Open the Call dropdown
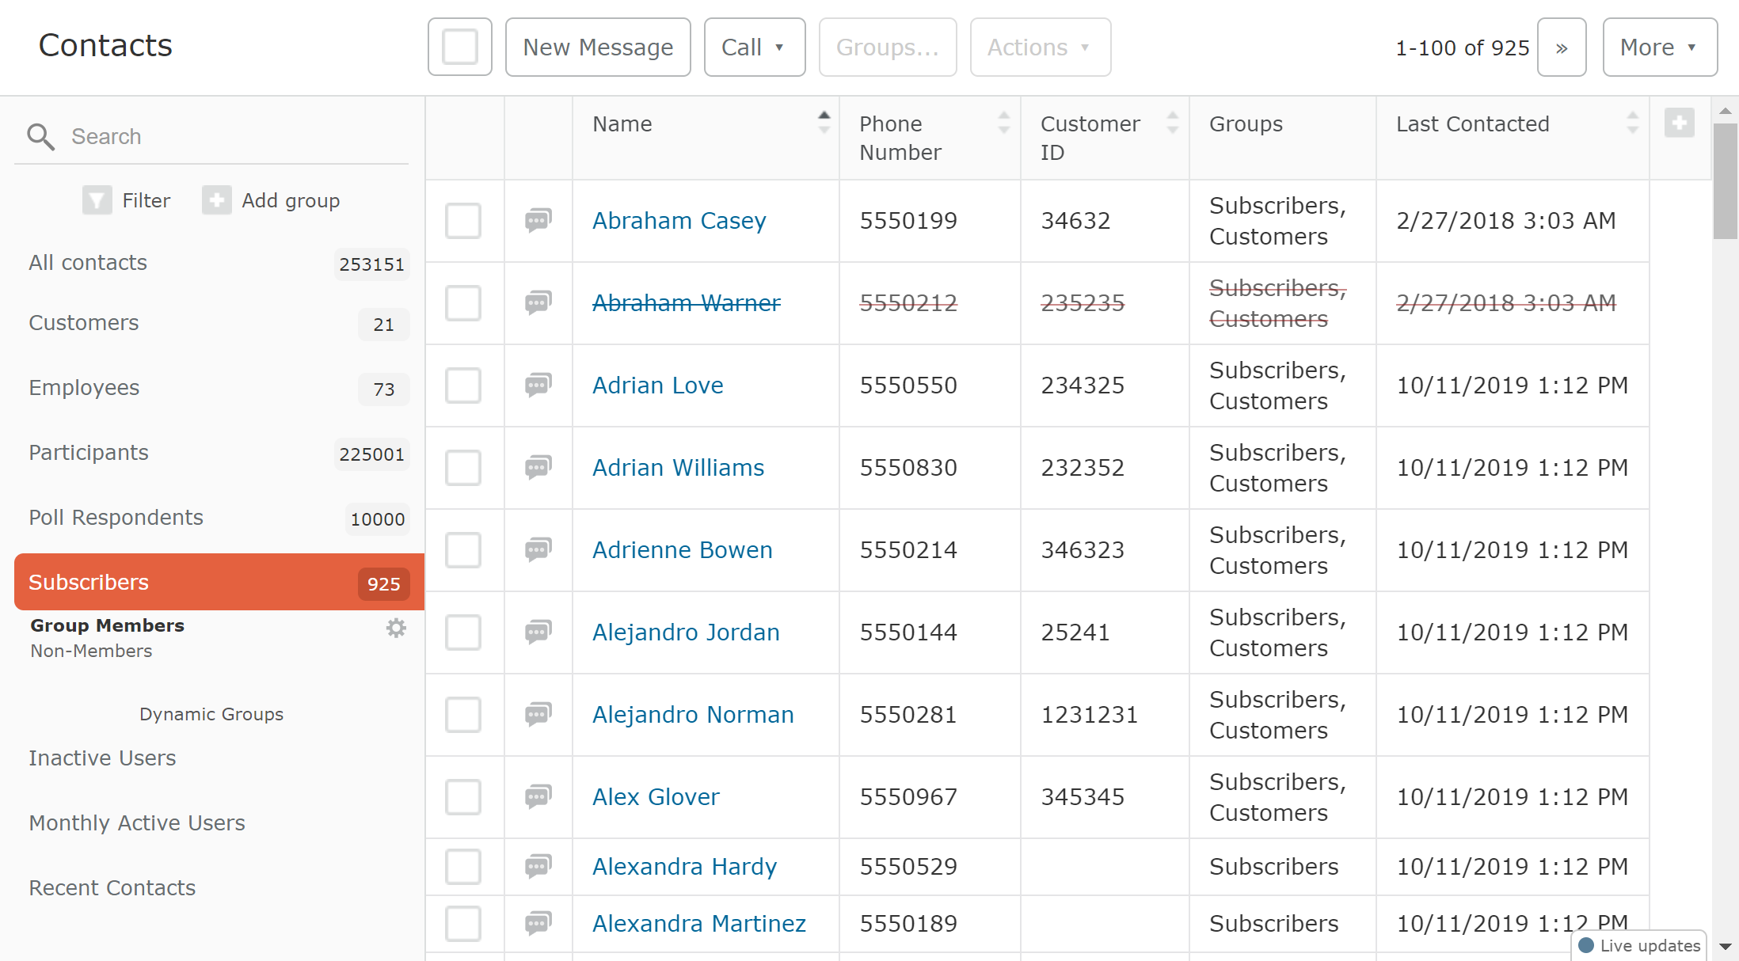Screen dimensions: 1739x961 755,47
